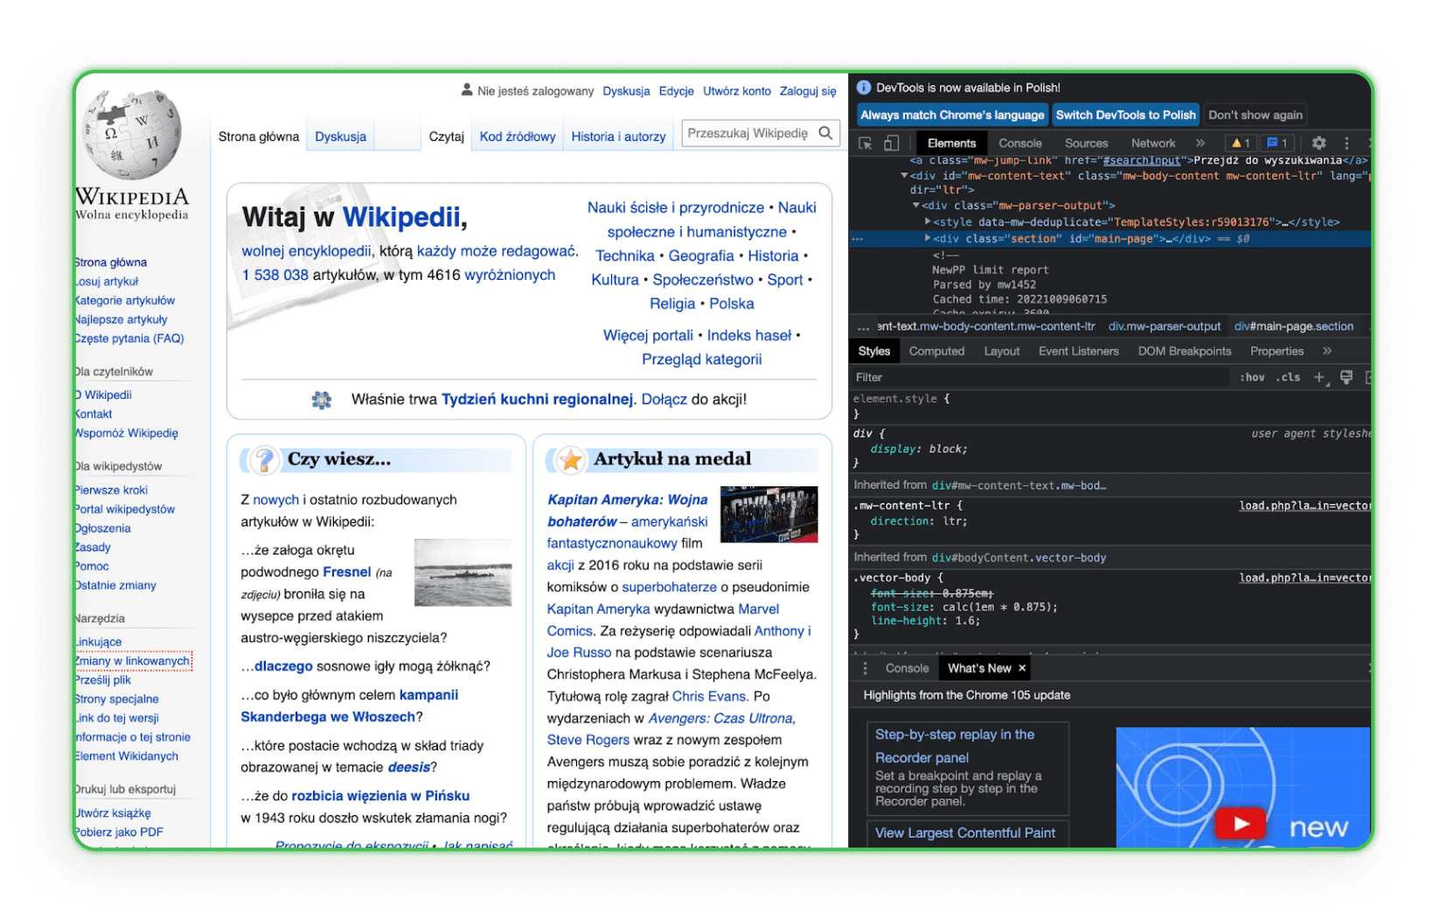Switch to the Network panel tab

point(1153,143)
